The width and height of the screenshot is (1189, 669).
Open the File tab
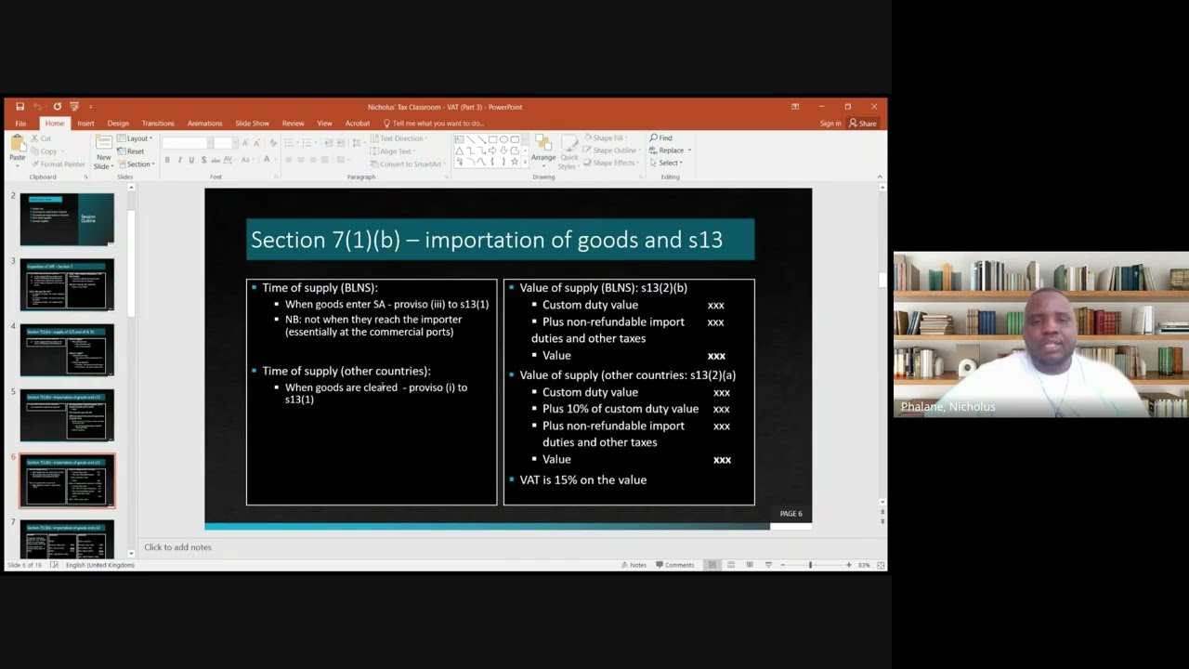pyautogui.click(x=20, y=124)
